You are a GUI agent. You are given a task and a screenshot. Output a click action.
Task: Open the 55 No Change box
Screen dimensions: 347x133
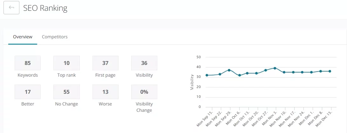(66, 92)
